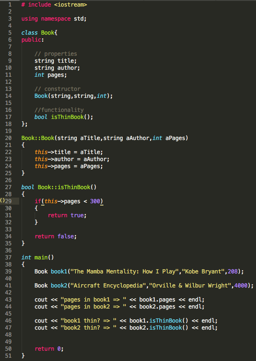Click the 'aPages' parameter on line 20
This screenshot has height=361, width=256.
tap(175, 138)
